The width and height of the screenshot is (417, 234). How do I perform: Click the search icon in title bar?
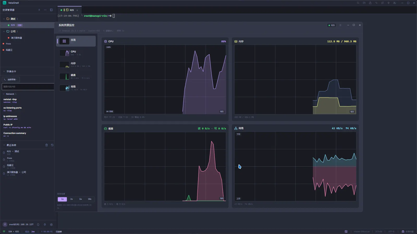click(x=358, y=3)
